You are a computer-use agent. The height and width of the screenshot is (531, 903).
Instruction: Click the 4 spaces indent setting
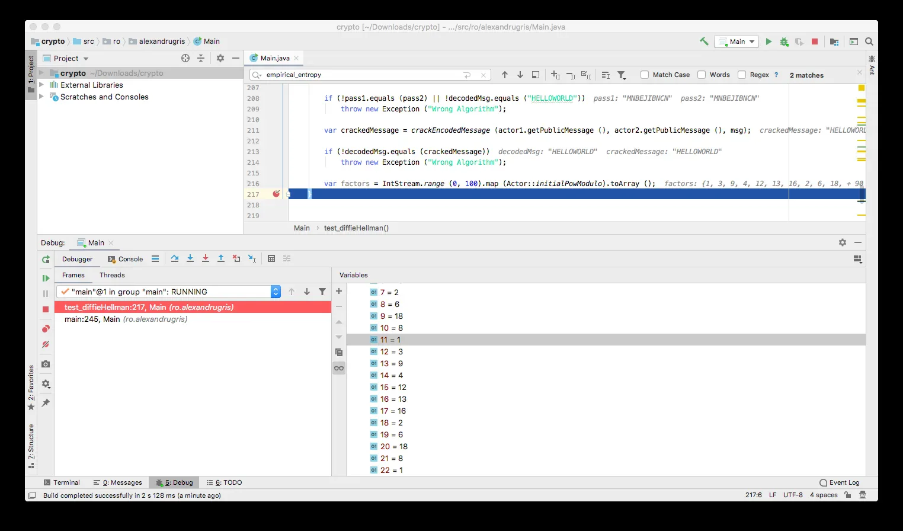824,495
